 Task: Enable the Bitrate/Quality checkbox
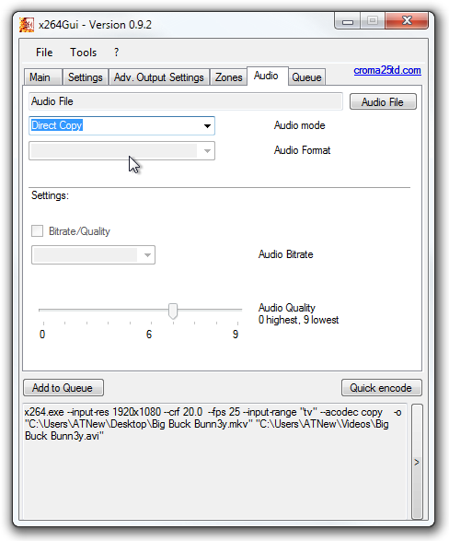point(37,230)
